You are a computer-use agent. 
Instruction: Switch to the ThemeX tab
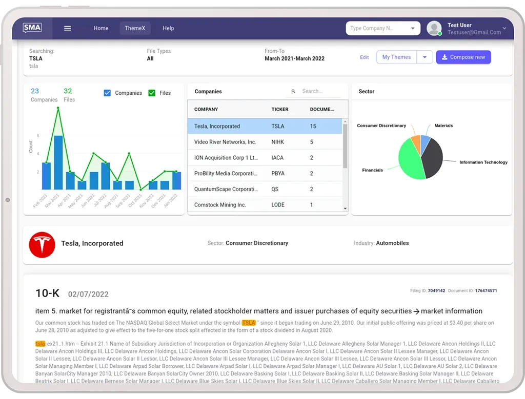point(135,28)
